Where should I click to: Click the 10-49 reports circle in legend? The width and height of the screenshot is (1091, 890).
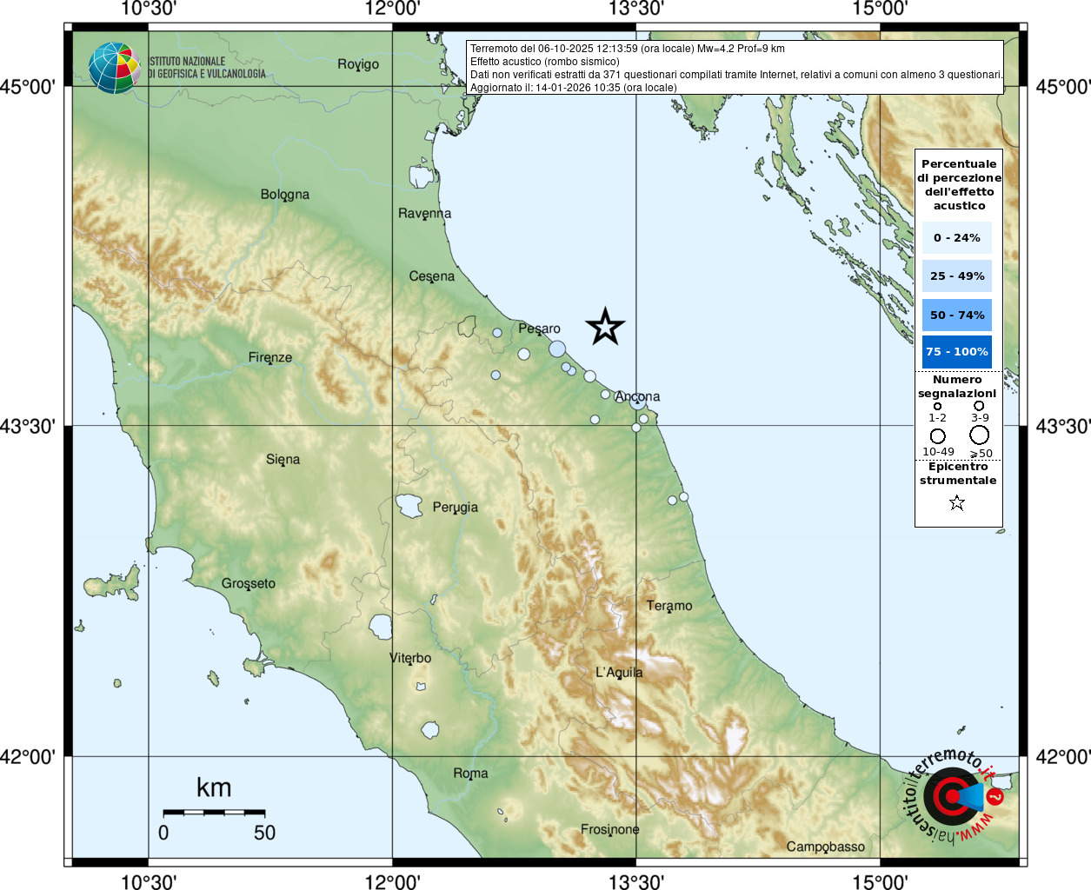point(937,436)
